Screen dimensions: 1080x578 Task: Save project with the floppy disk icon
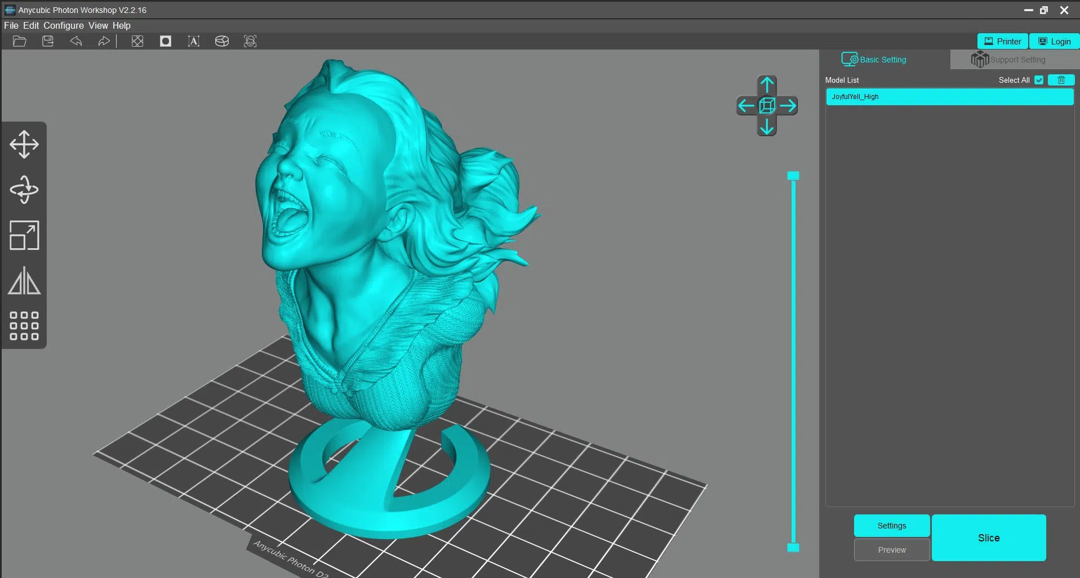click(48, 41)
